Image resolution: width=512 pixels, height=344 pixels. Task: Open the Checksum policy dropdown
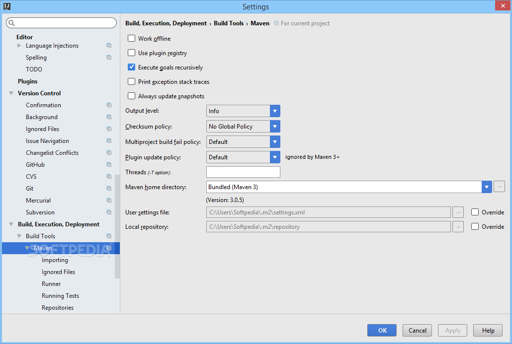(x=275, y=126)
